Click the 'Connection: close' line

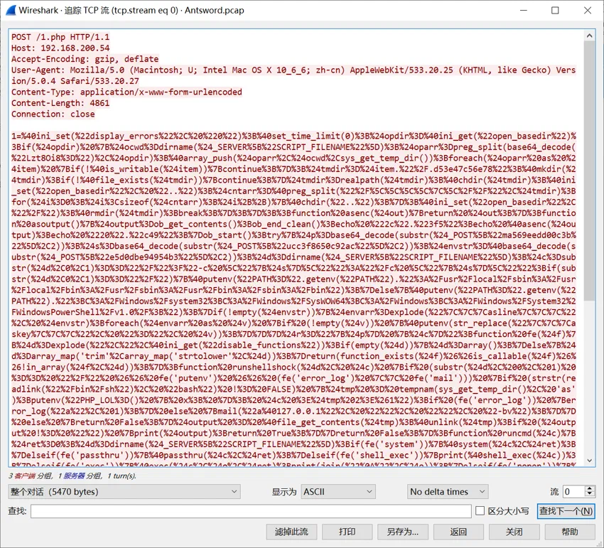click(x=53, y=114)
